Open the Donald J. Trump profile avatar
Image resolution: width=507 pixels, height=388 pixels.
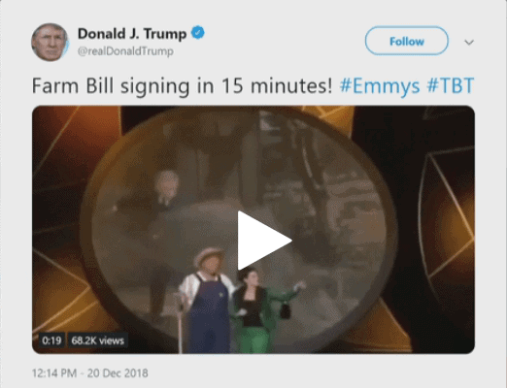pos(50,42)
